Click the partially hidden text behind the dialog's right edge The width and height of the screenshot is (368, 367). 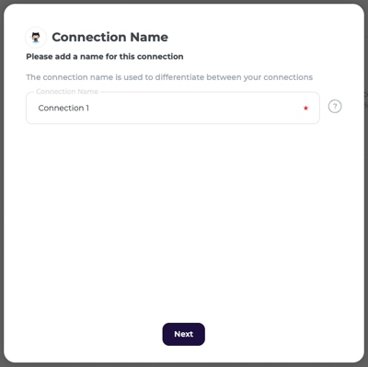point(365,99)
